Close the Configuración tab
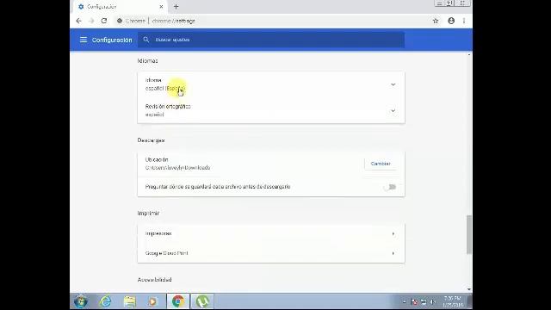Viewport: 551px width, 310px height. point(161,7)
